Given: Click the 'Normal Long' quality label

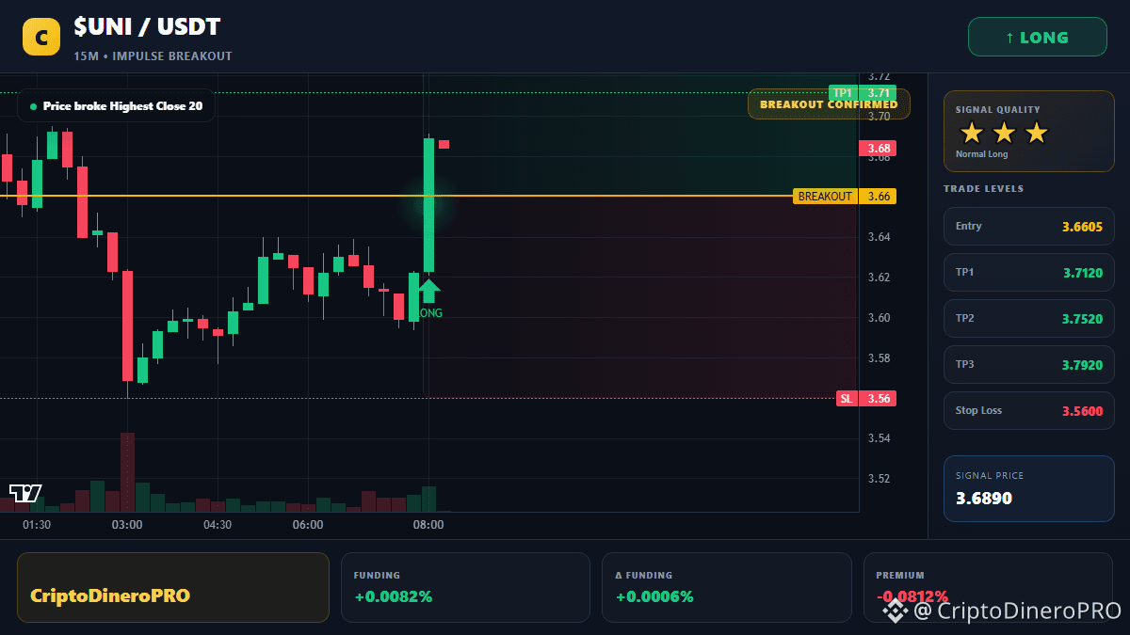Looking at the screenshot, I should coord(981,154).
